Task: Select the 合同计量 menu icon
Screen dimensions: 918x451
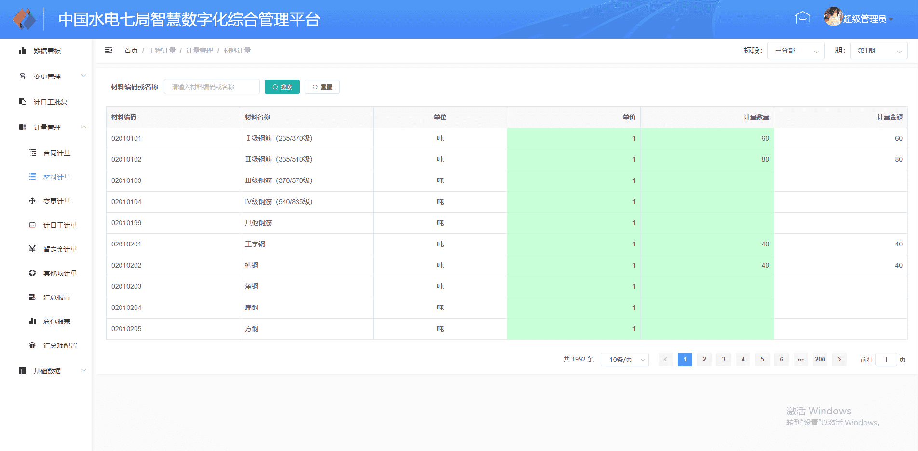Action: click(32, 153)
